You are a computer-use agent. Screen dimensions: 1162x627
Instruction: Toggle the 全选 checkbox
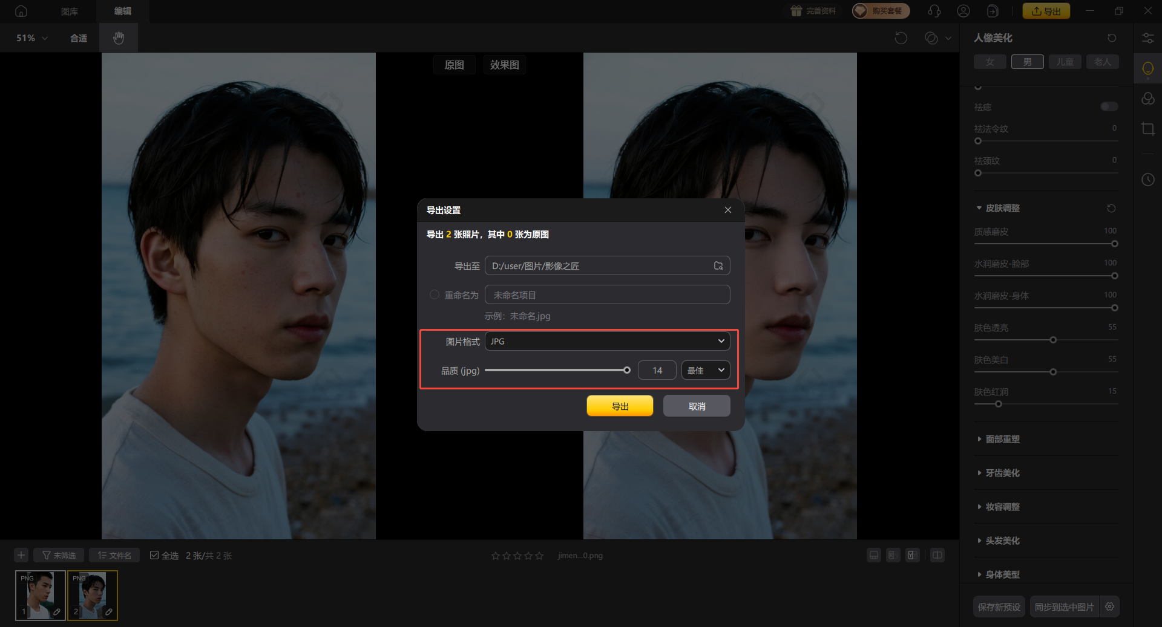[154, 555]
